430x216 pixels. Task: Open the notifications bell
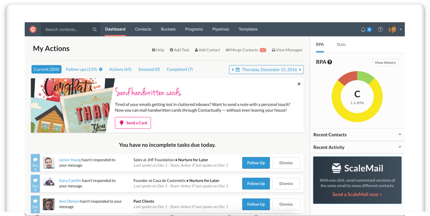tap(363, 30)
